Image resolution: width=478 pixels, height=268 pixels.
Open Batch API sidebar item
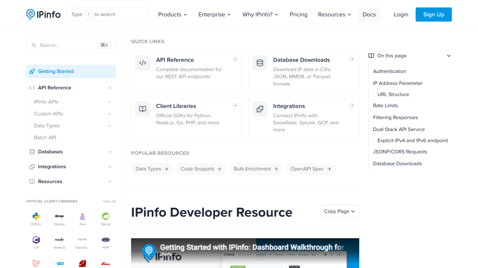point(45,137)
